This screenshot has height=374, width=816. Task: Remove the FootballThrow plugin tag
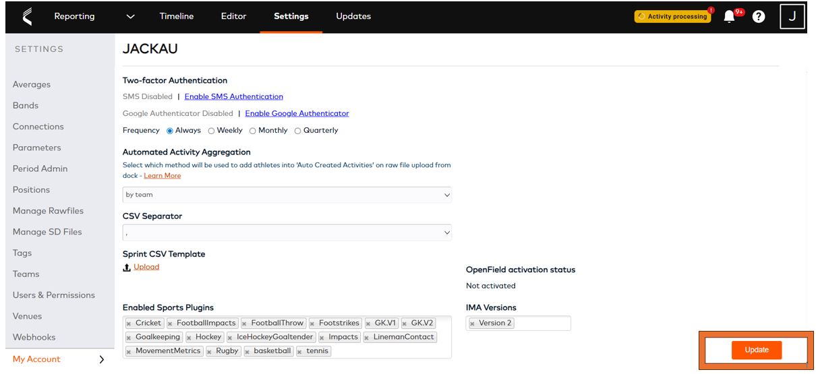point(245,323)
